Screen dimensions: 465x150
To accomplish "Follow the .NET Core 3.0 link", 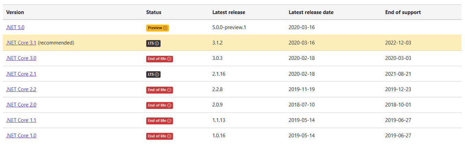I will (21, 58).
